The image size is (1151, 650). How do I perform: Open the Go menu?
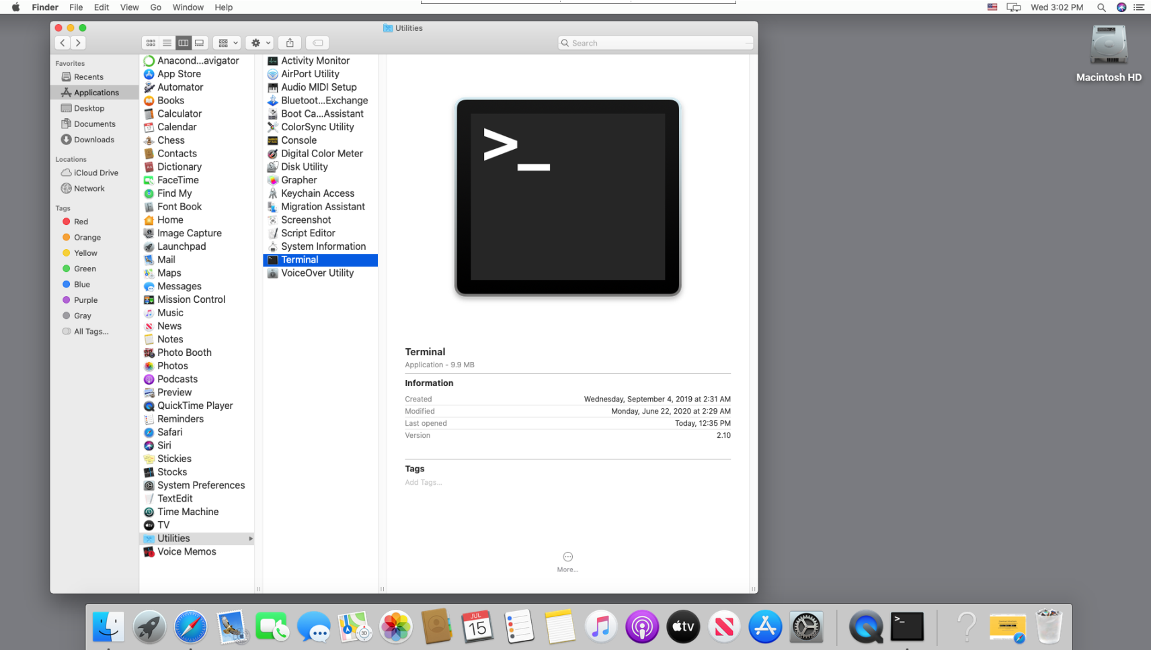point(156,7)
